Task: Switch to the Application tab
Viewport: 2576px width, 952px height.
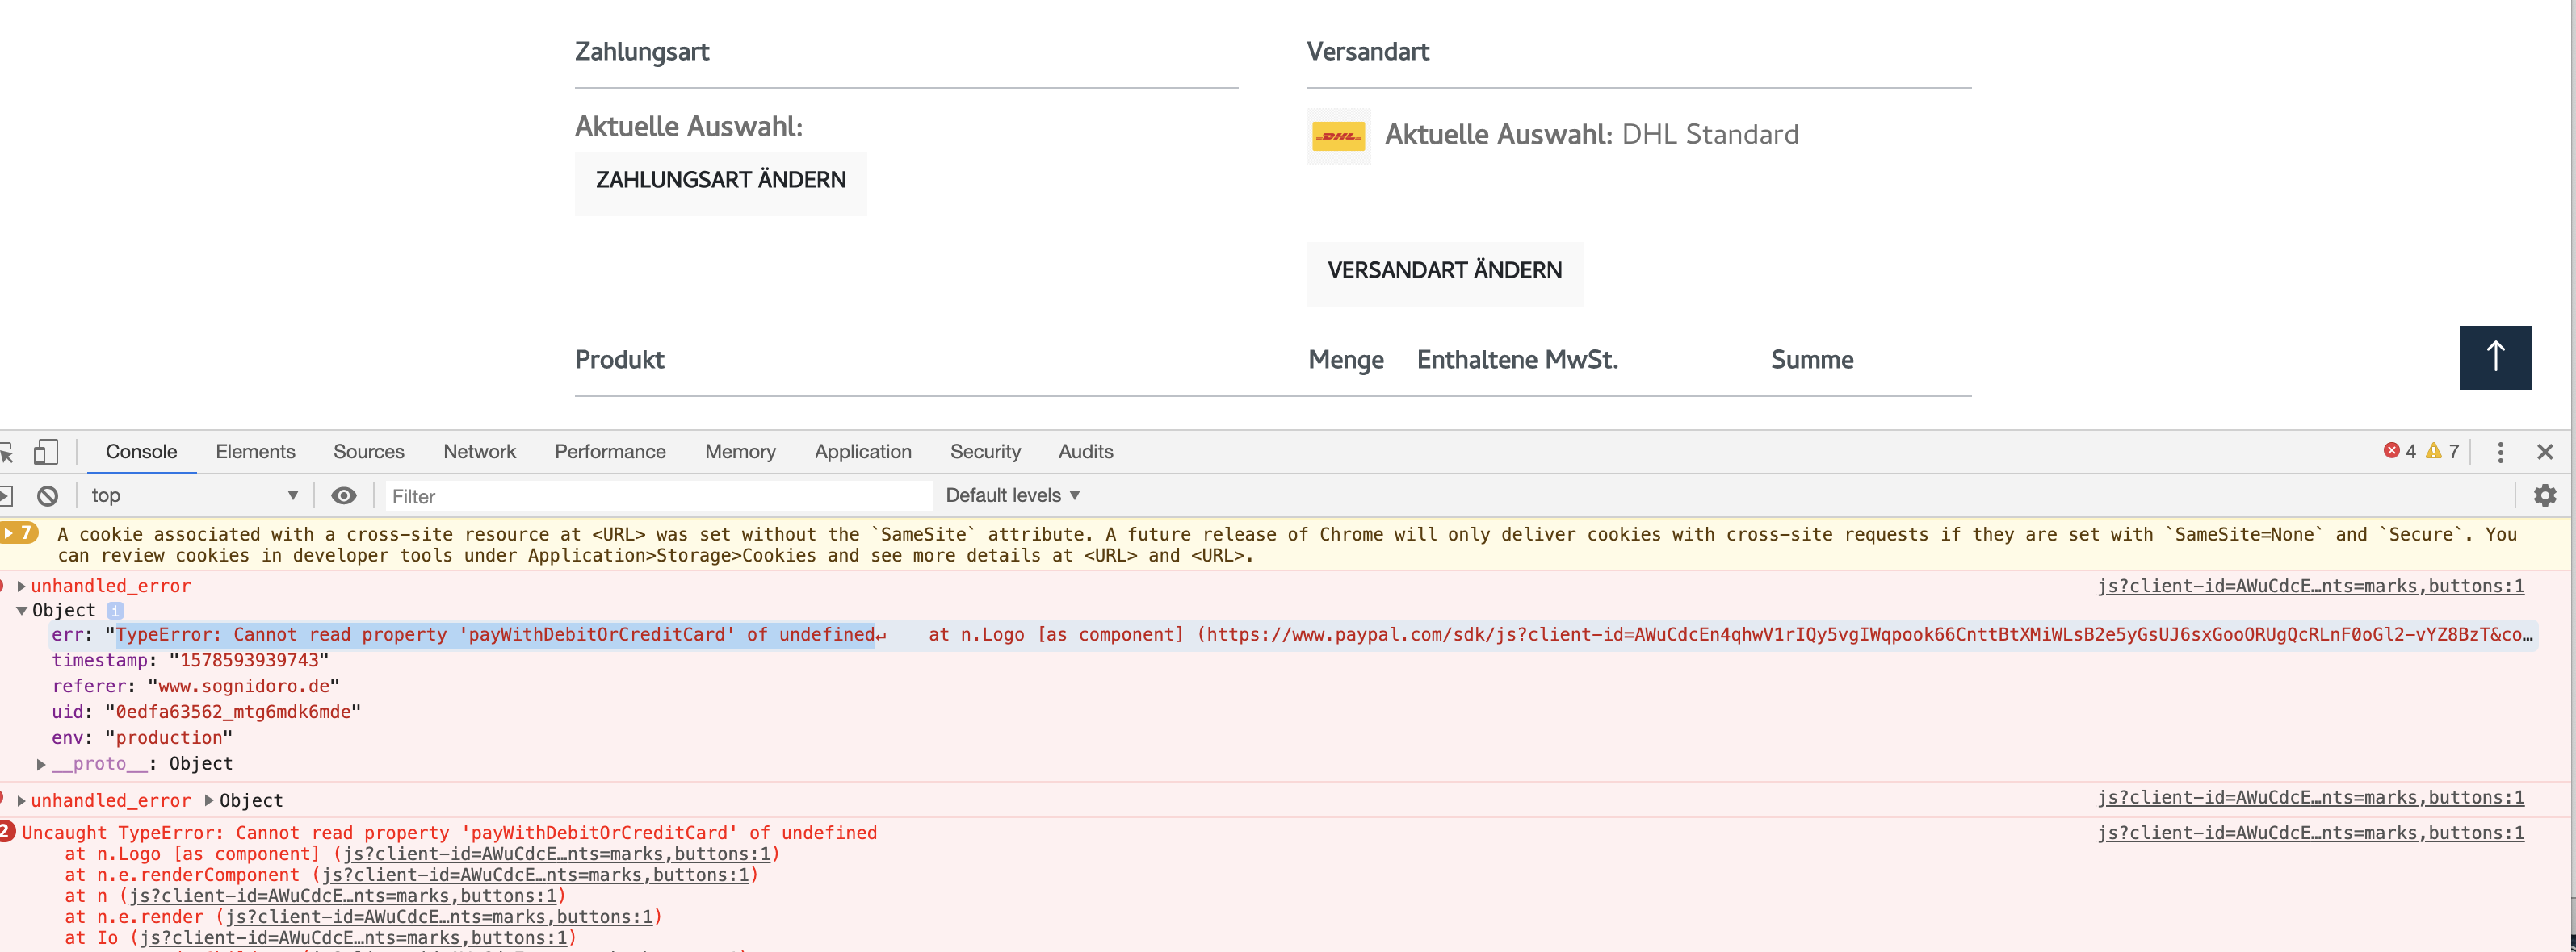Action: point(862,452)
